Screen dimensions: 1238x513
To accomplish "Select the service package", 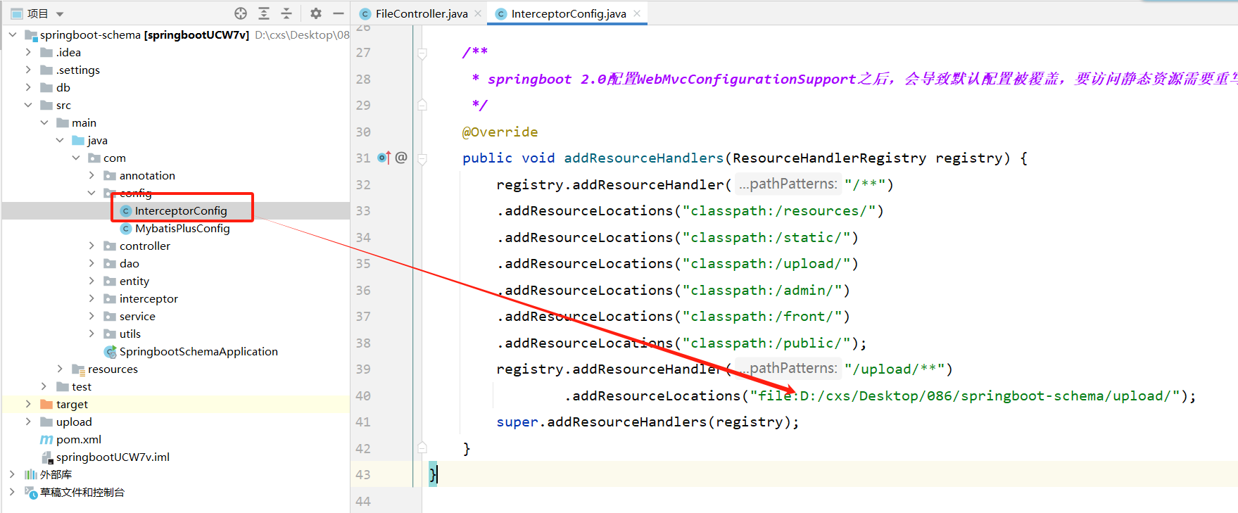I will point(137,316).
